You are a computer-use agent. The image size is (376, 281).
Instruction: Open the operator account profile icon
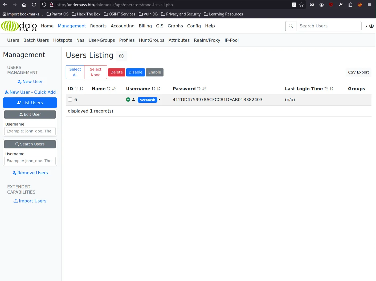pos(371,26)
